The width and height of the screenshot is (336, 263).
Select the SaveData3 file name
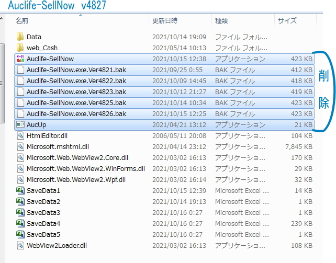point(43,212)
